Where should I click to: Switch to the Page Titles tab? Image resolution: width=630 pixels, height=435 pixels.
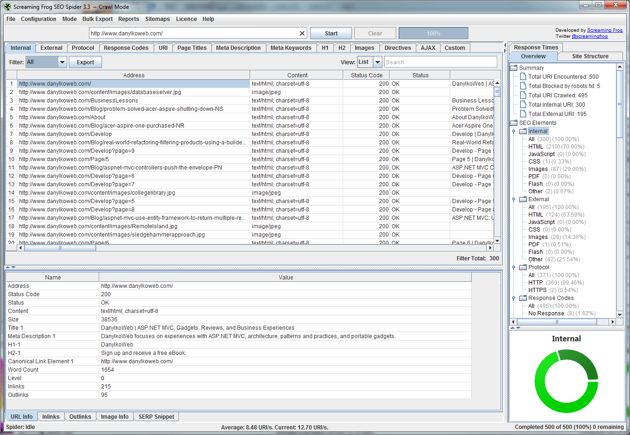pyautogui.click(x=192, y=48)
